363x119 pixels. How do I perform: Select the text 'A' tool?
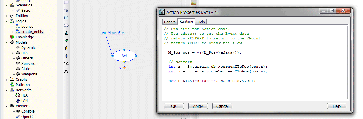[66, 71]
